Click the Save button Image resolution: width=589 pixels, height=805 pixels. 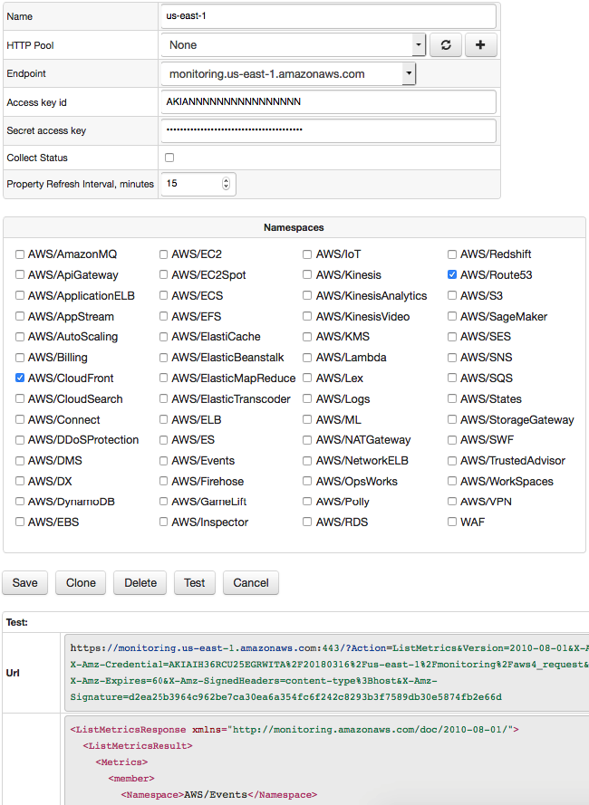pyautogui.click(x=25, y=583)
